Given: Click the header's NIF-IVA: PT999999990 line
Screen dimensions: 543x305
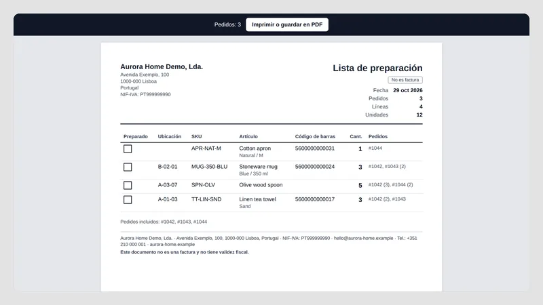Looking at the screenshot, I should pyautogui.click(x=145, y=94).
